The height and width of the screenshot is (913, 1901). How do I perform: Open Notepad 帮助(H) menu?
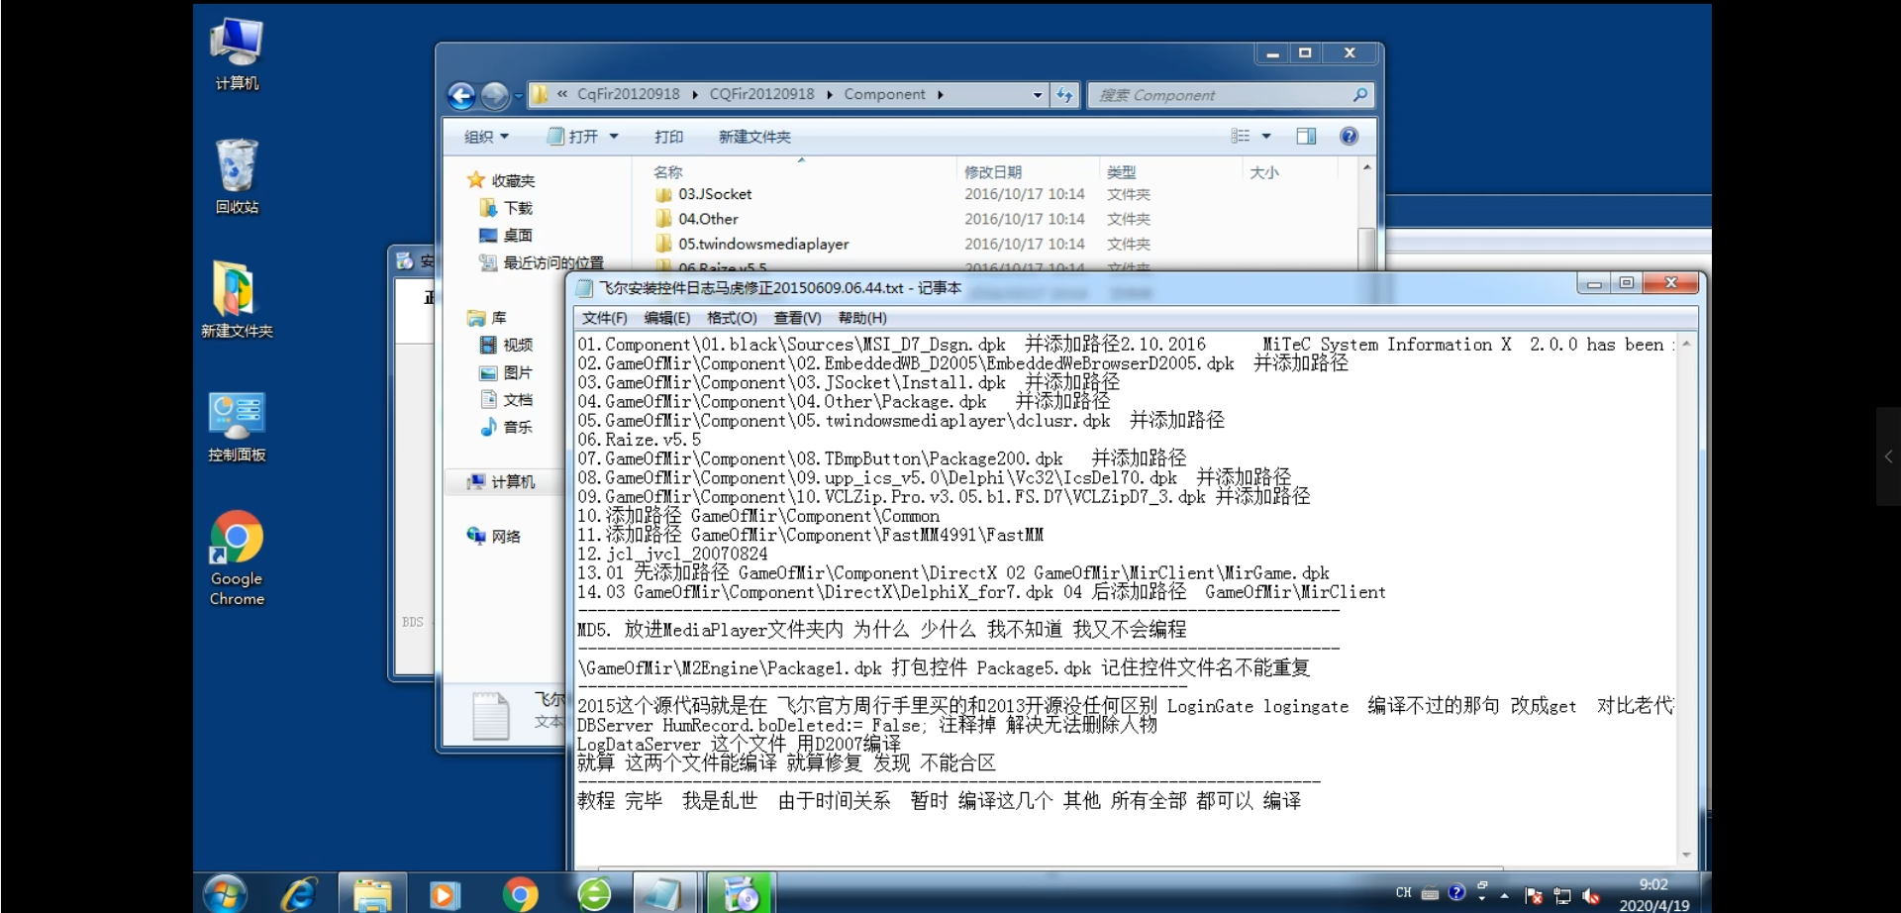pyautogui.click(x=862, y=318)
